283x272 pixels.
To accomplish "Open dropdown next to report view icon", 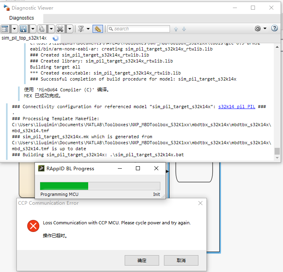I will [14, 29].
